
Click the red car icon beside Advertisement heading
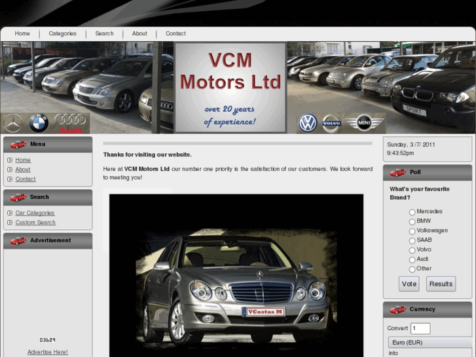18,240
